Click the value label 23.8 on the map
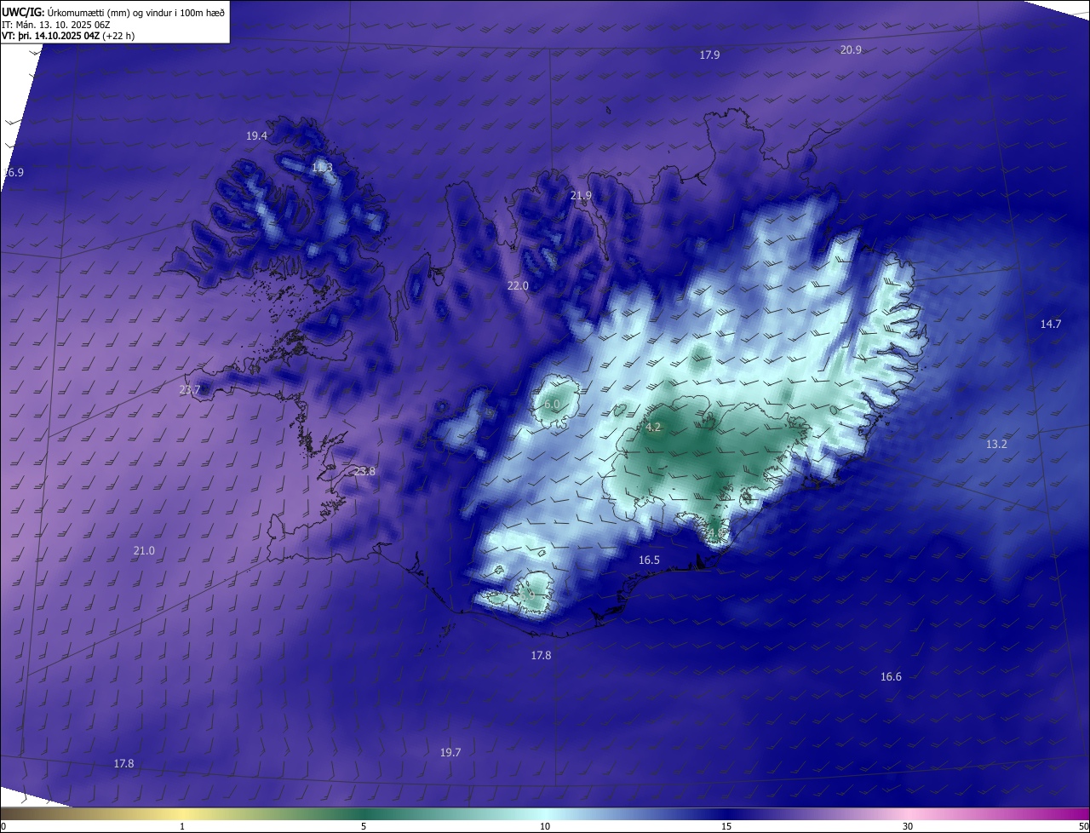 pyautogui.click(x=364, y=472)
